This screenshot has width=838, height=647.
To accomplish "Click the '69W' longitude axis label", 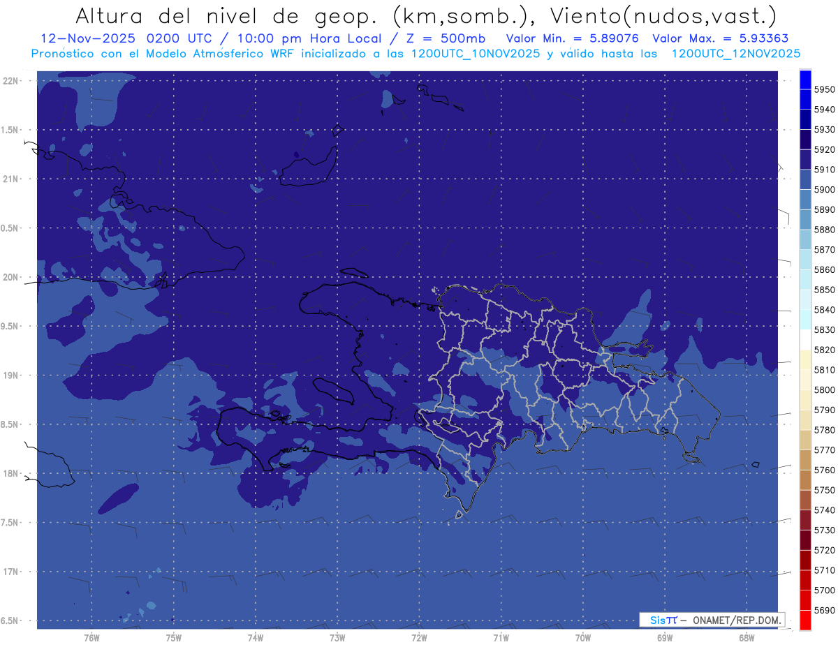I will [x=665, y=637].
